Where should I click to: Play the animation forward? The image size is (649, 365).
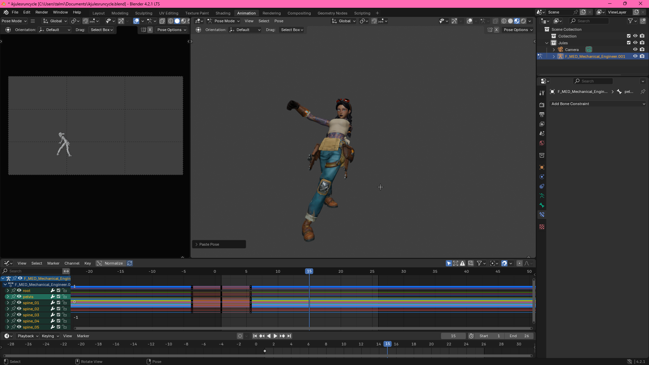(275, 336)
